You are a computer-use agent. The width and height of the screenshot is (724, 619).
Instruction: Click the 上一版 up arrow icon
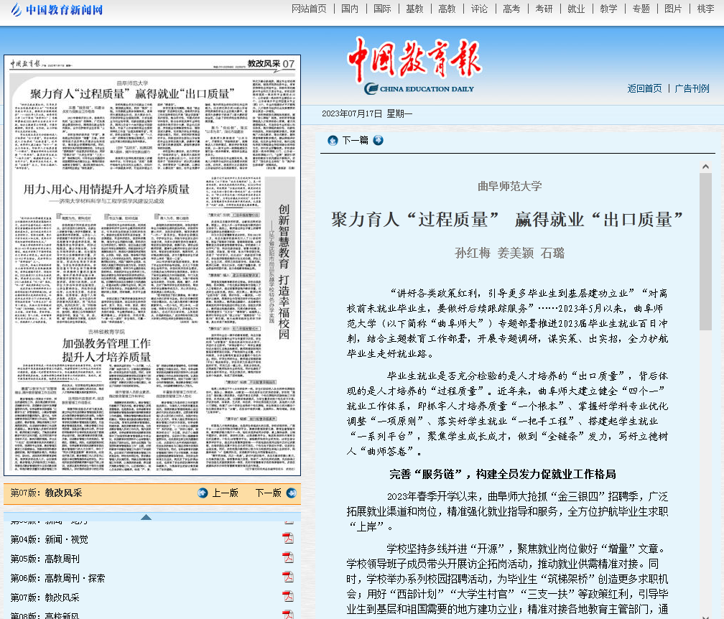203,493
